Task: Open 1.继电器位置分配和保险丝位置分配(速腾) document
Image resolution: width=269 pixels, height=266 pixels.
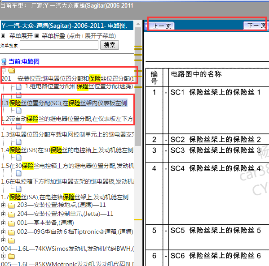Action: pos(79,86)
